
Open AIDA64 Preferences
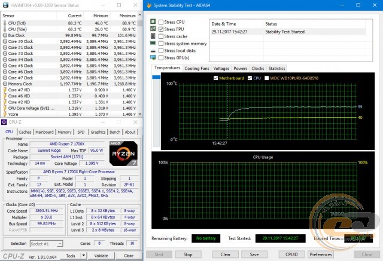321,254
